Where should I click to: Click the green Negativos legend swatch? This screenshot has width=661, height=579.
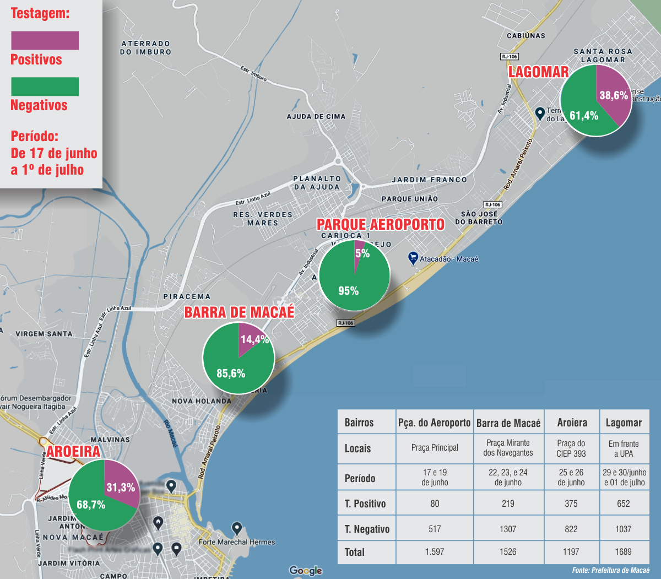tap(45, 86)
